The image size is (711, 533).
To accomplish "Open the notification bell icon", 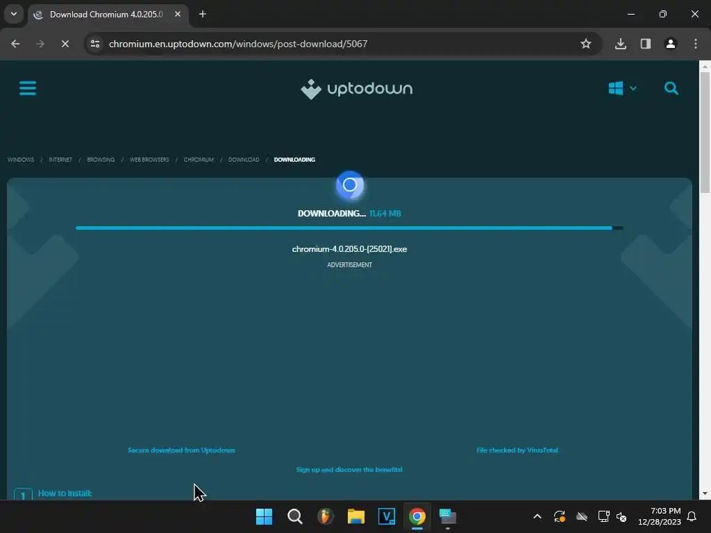I will (x=692, y=516).
